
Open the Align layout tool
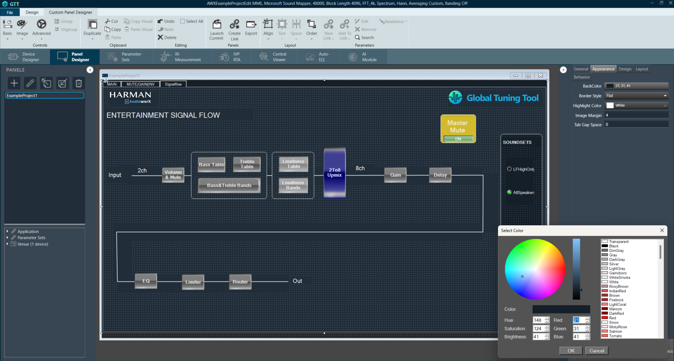coord(268,29)
